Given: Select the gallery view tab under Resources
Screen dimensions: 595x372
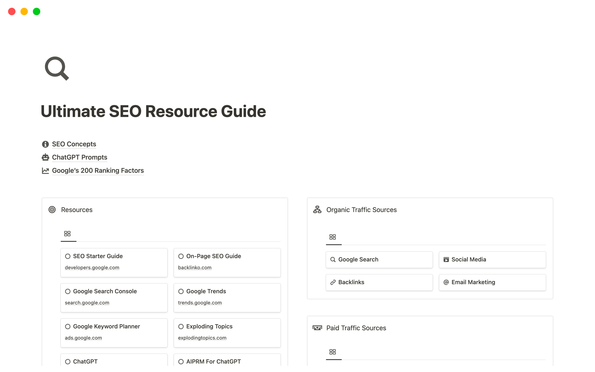Looking at the screenshot, I should point(67,234).
